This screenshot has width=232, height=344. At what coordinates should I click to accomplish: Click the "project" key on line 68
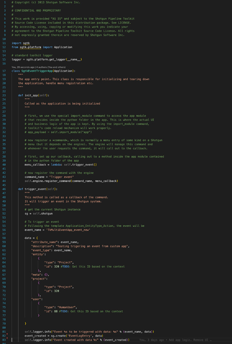click(x=39, y=279)
